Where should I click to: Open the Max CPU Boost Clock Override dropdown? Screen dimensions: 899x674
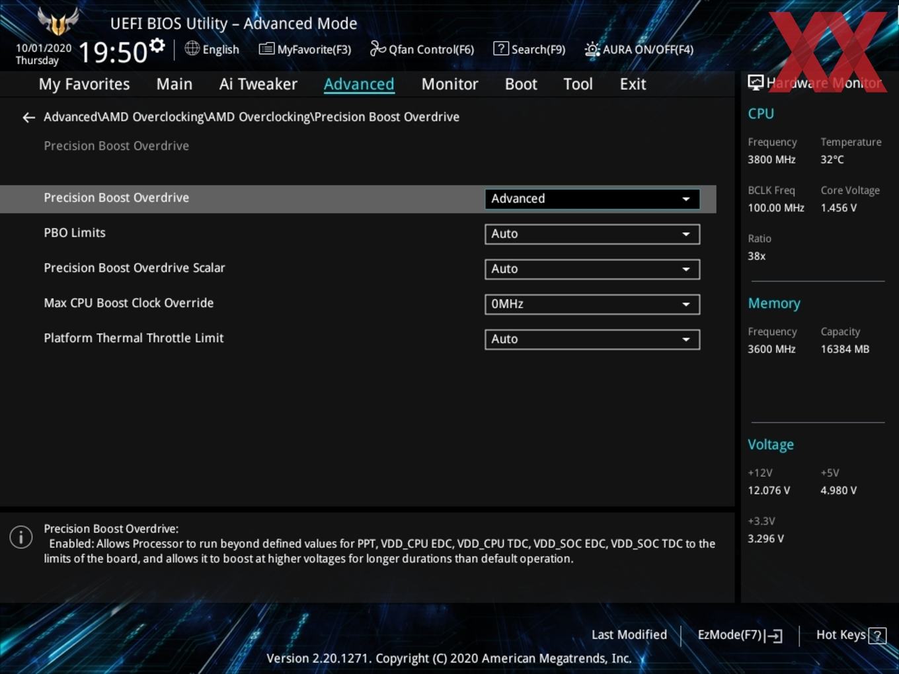pyautogui.click(x=592, y=304)
